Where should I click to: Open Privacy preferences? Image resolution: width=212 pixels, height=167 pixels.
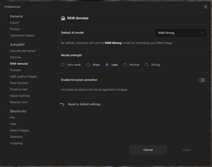point(15,29)
